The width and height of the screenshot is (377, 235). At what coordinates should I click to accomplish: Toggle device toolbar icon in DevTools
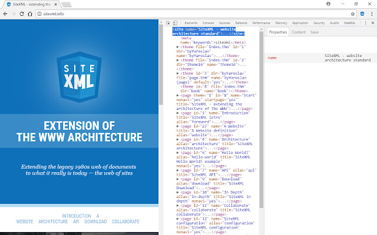[x=176, y=23]
